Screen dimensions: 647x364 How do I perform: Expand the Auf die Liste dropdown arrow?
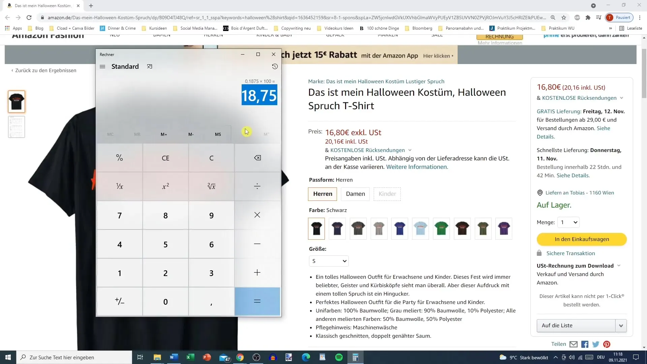tap(621, 326)
